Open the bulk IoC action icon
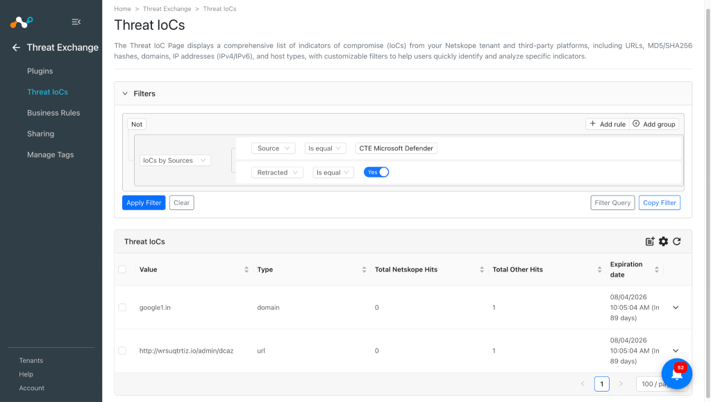 [x=650, y=241]
